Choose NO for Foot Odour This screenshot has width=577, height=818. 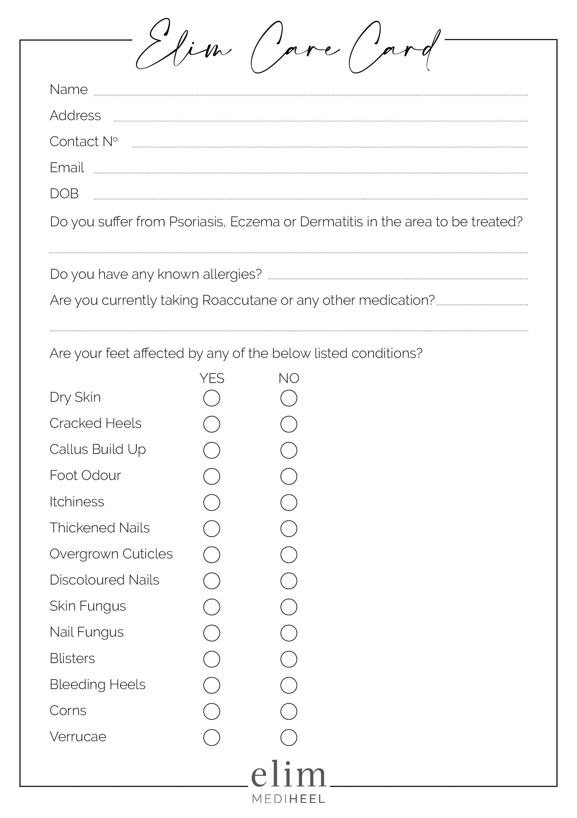[x=288, y=476]
